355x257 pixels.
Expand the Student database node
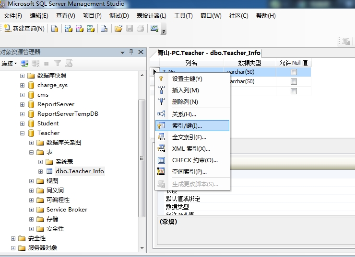click(22, 123)
